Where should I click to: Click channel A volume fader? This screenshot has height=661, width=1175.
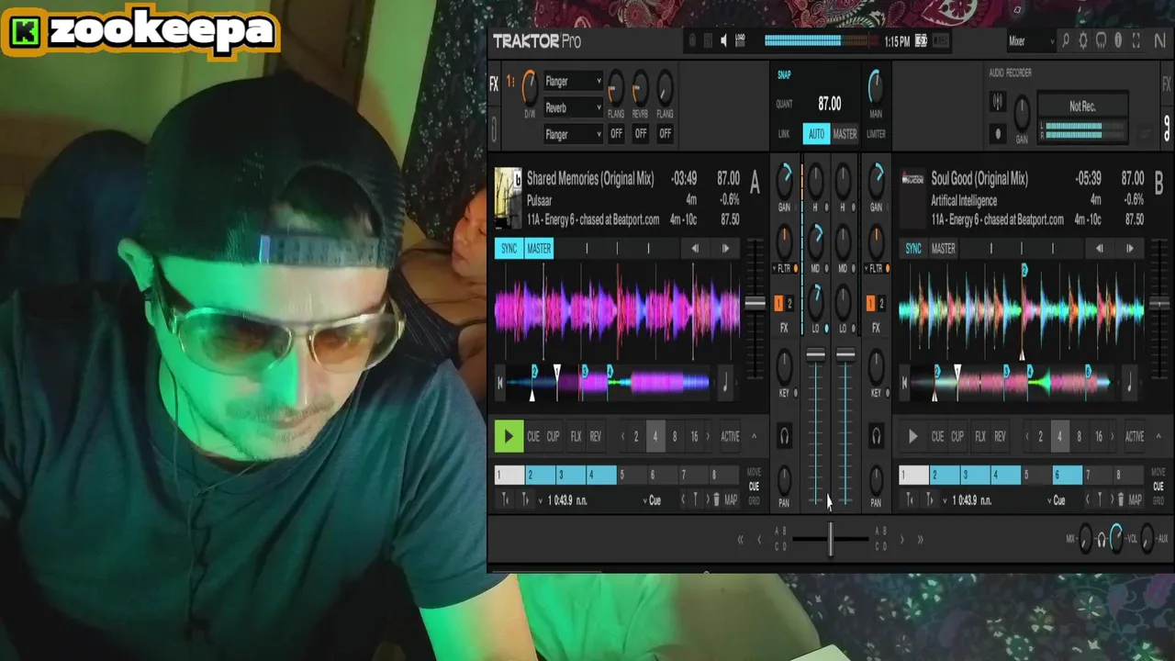815,354
